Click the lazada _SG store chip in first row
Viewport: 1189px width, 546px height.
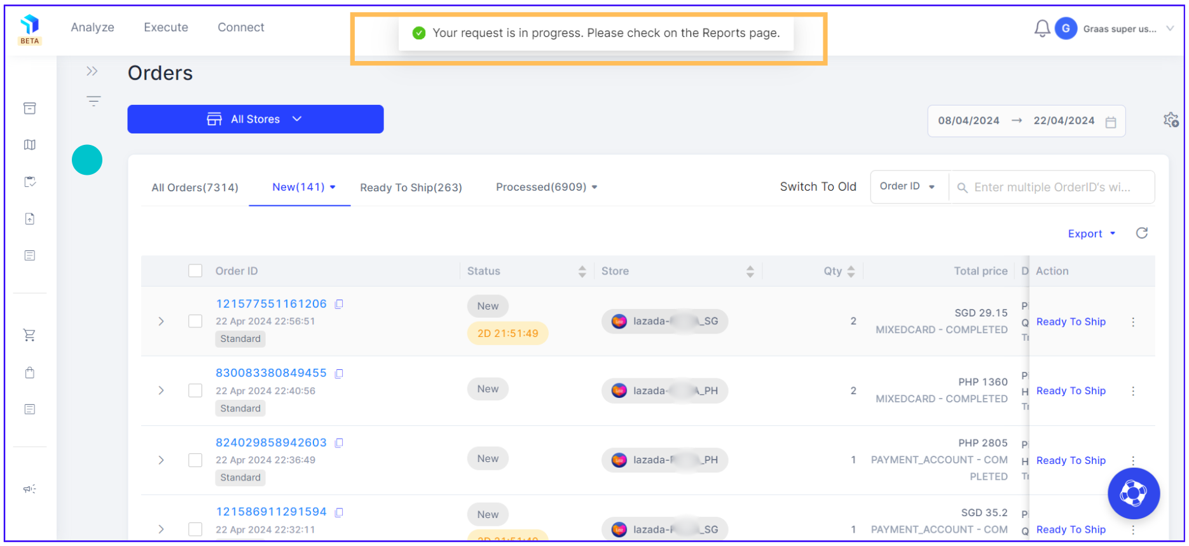pos(664,322)
